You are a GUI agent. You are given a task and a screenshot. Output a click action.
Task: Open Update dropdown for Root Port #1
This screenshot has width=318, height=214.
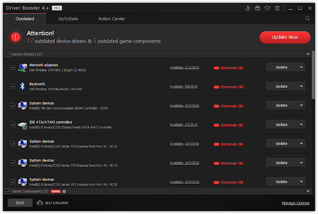pos(302,143)
